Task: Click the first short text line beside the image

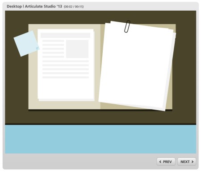Action: [x=53, y=41]
